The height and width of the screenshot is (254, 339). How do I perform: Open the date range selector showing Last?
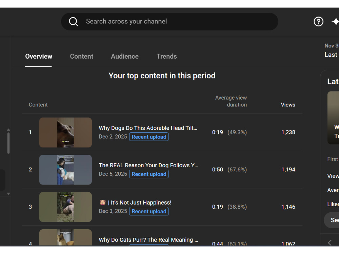click(x=332, y=51)
